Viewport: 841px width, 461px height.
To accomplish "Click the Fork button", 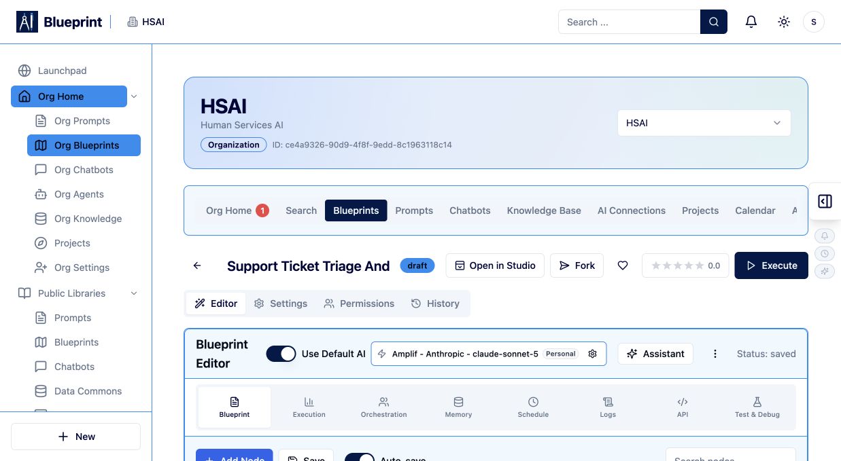I will click(x=577, y=265).
